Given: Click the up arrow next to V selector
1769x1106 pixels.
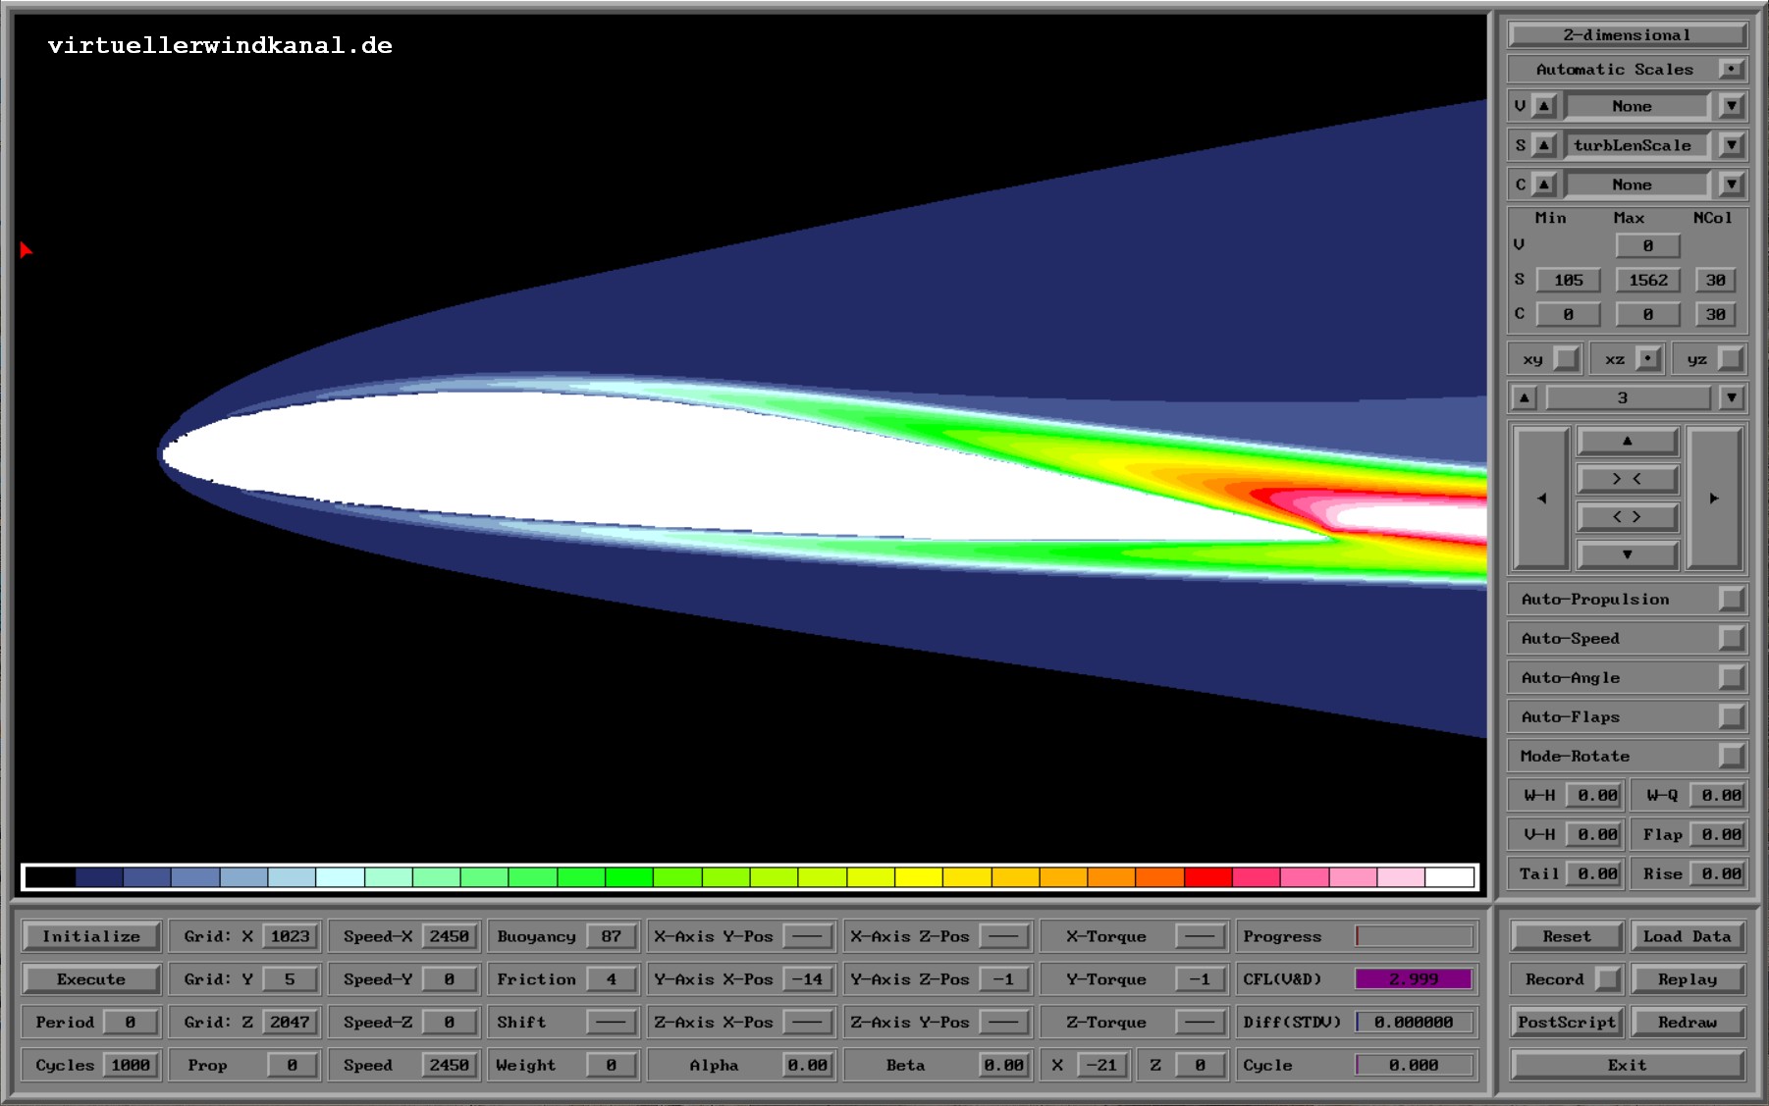Looking at the screenshot, I should [x=1544, y=106].
